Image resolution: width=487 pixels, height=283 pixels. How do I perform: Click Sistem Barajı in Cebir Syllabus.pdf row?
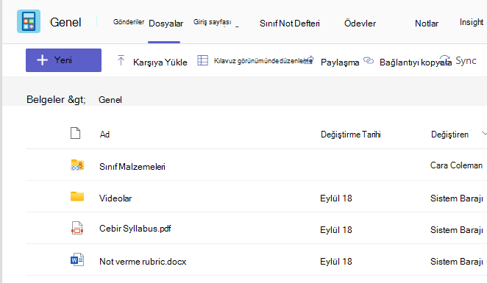457,230
